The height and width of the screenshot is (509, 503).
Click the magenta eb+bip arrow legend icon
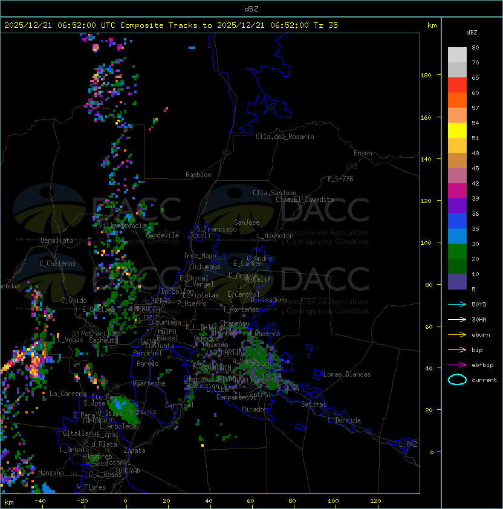[x=457, y=365]
